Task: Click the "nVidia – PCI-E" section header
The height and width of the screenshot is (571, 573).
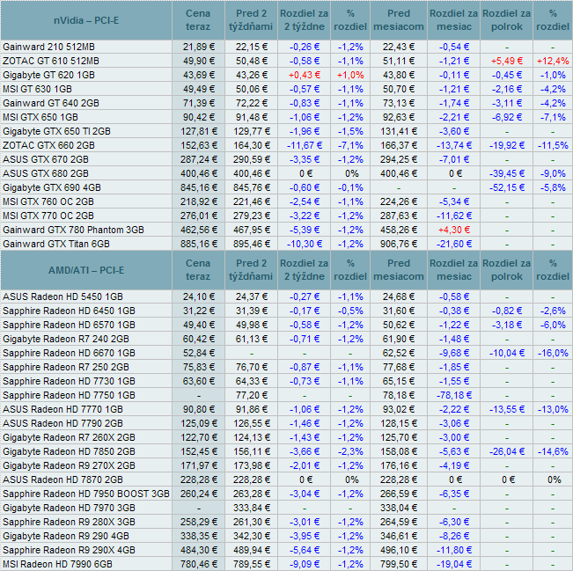Action: 86,20
